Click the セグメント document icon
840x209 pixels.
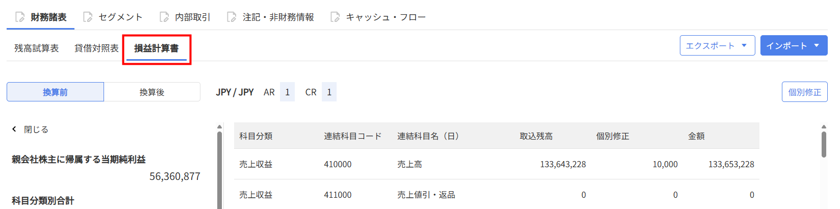pos(88,17)
